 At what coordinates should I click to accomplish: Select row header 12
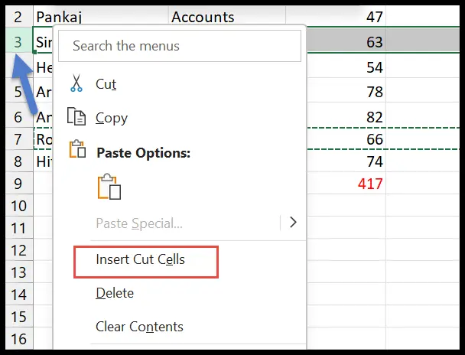(18, 250)
